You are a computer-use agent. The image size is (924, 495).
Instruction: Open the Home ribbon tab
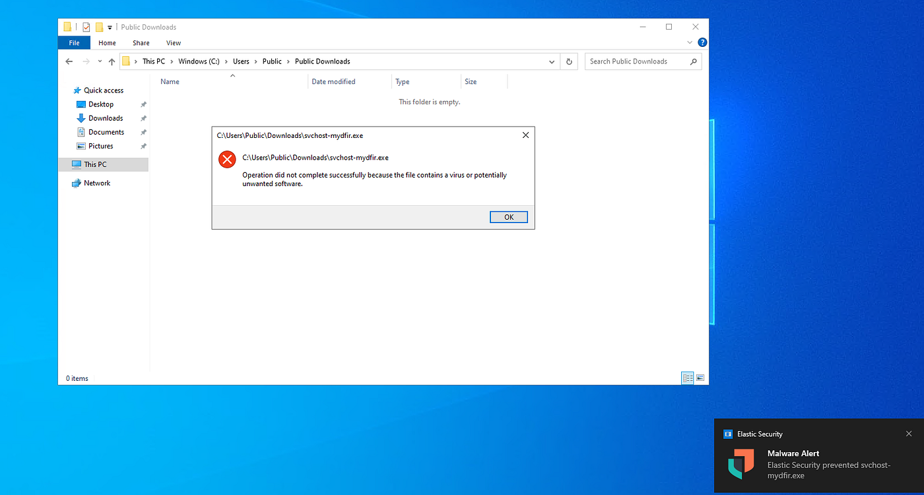click(107, 43)
